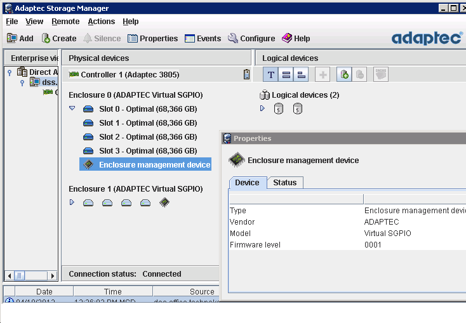This screenshot has width=466, height=323.
Task: Click the Vendor property row
Action: point(347,221)
